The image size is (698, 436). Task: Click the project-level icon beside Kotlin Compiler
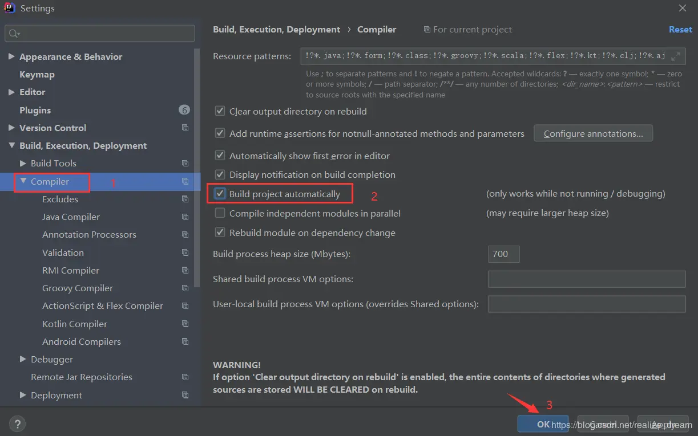(x=185, y=324)
